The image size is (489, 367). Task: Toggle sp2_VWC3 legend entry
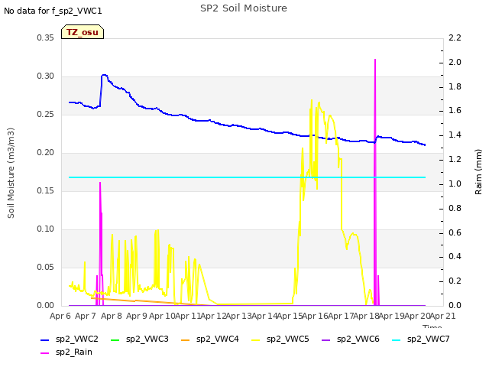click(140, 339)
